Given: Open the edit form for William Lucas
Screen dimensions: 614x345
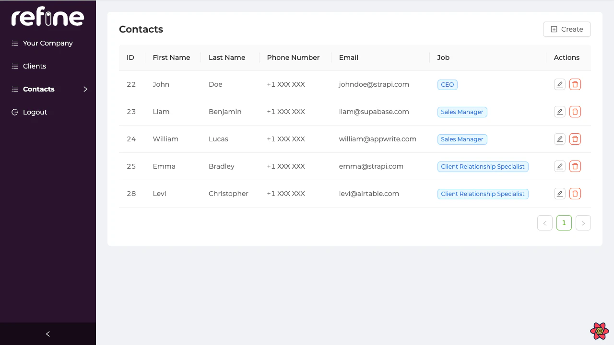Looking at the screenshot, I should click(559, 138).
